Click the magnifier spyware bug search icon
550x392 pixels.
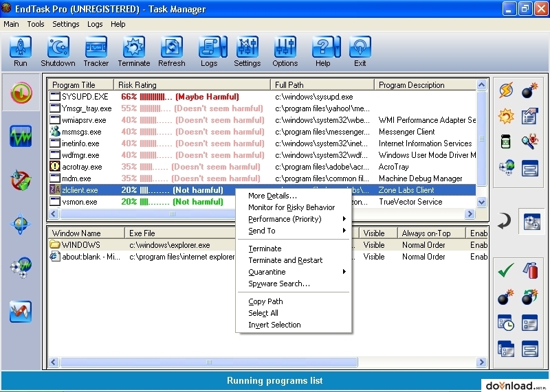(529, 141)
